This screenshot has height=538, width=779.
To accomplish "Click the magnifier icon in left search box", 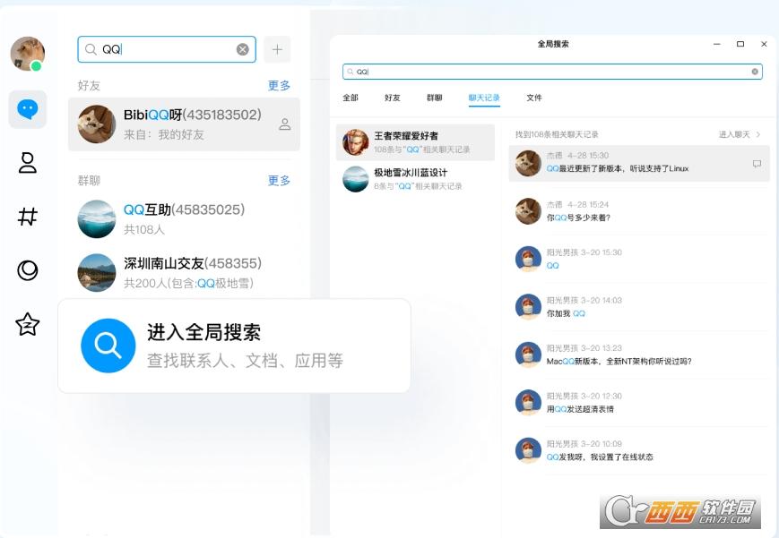I will click(91, 49).
